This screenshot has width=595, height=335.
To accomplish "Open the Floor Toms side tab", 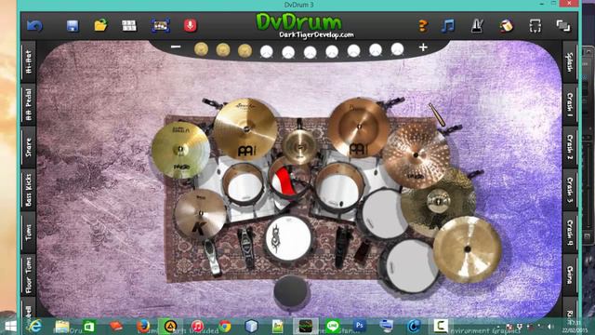I will [x=29, y=275].
